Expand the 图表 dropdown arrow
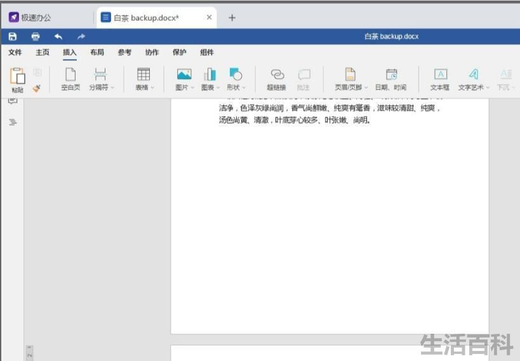 coord(218,88)
